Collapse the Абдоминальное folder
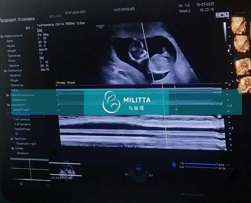 [x=2, y=37]
